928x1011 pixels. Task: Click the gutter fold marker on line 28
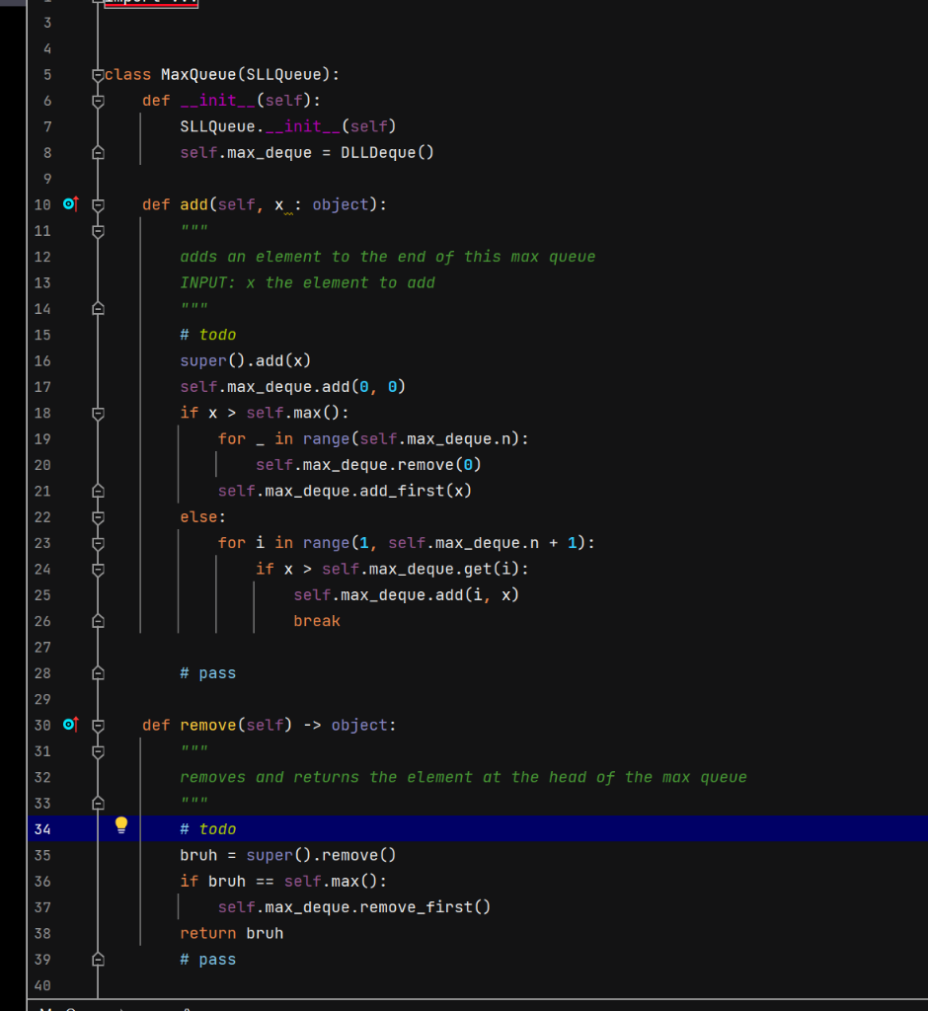coord(97,672)
